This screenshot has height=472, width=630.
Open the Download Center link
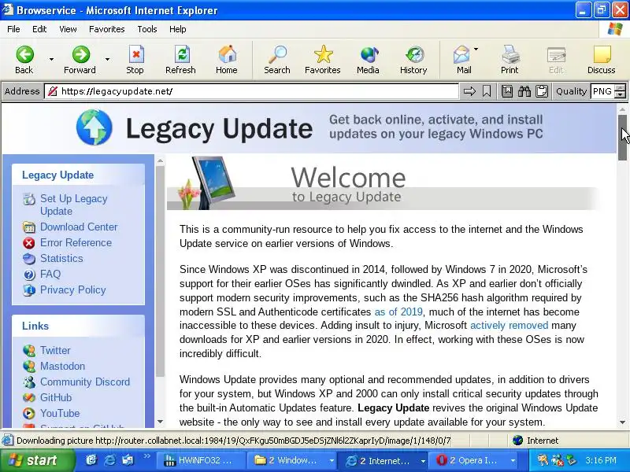[x=79, y=227]
